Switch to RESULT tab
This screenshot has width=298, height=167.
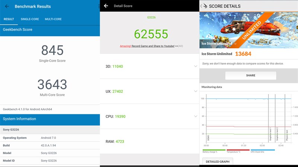[x=9, y=19]
